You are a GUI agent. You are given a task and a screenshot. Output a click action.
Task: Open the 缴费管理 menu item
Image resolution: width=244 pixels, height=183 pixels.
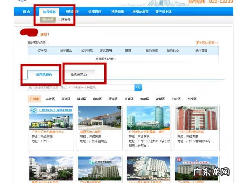point(95,11)
